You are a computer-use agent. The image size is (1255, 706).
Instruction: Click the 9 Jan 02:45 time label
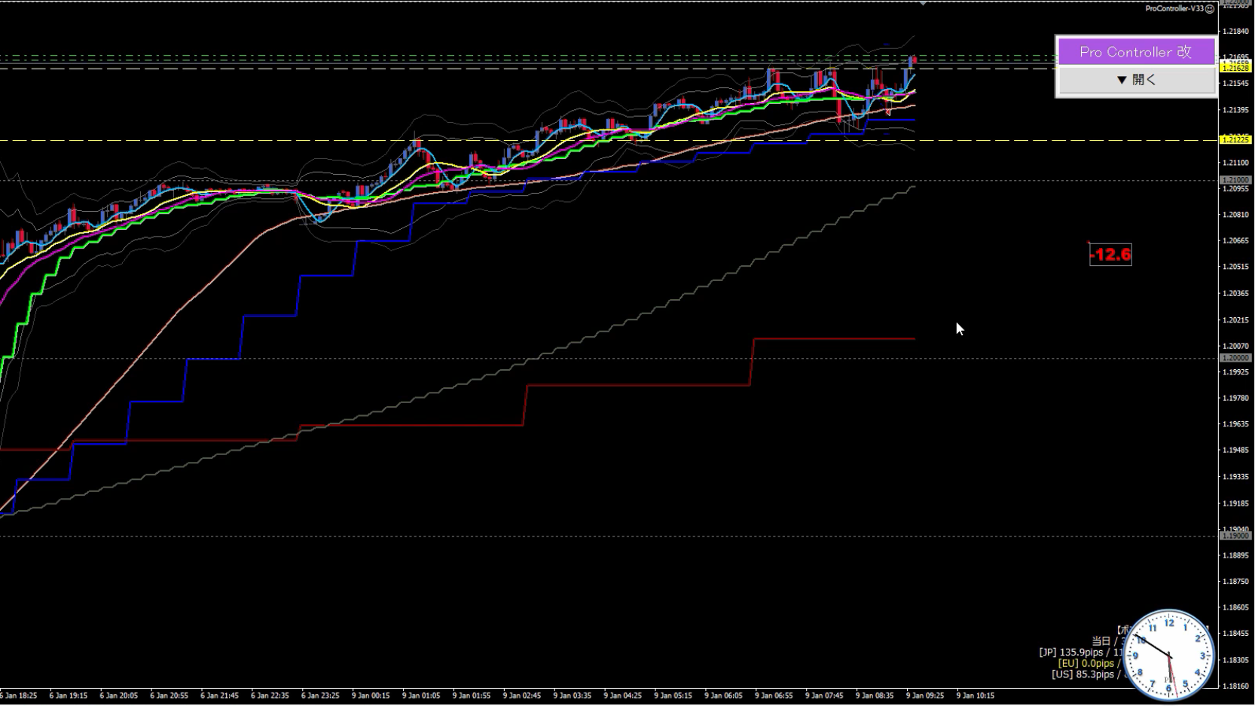(522, 696)
